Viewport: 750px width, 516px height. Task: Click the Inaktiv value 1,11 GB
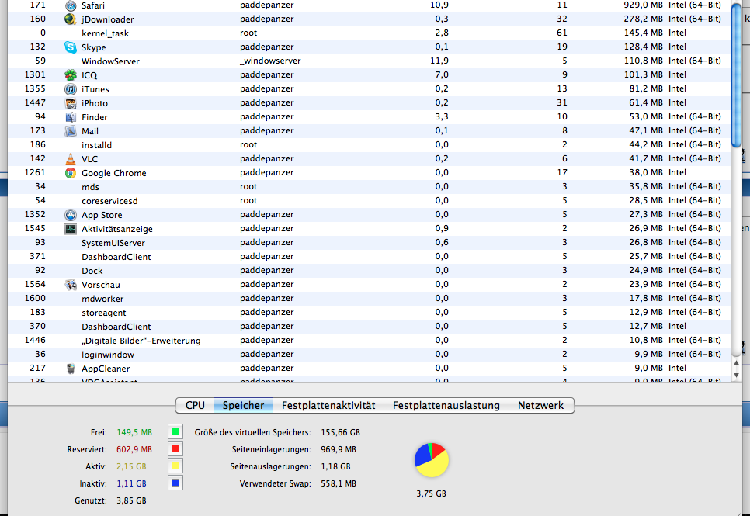131,483
